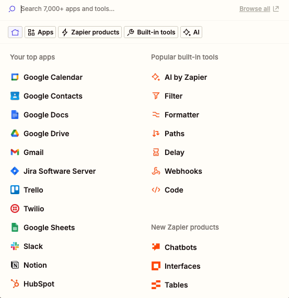
Task: Pick the Twilio app icon
Action: (x=15, y=208)
